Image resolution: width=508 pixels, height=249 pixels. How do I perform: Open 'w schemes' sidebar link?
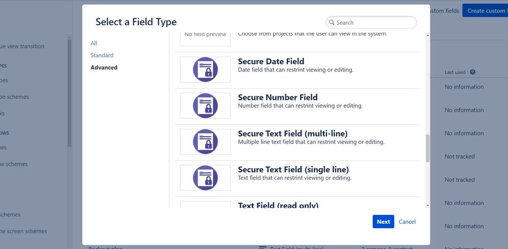(x=14, y=164)
